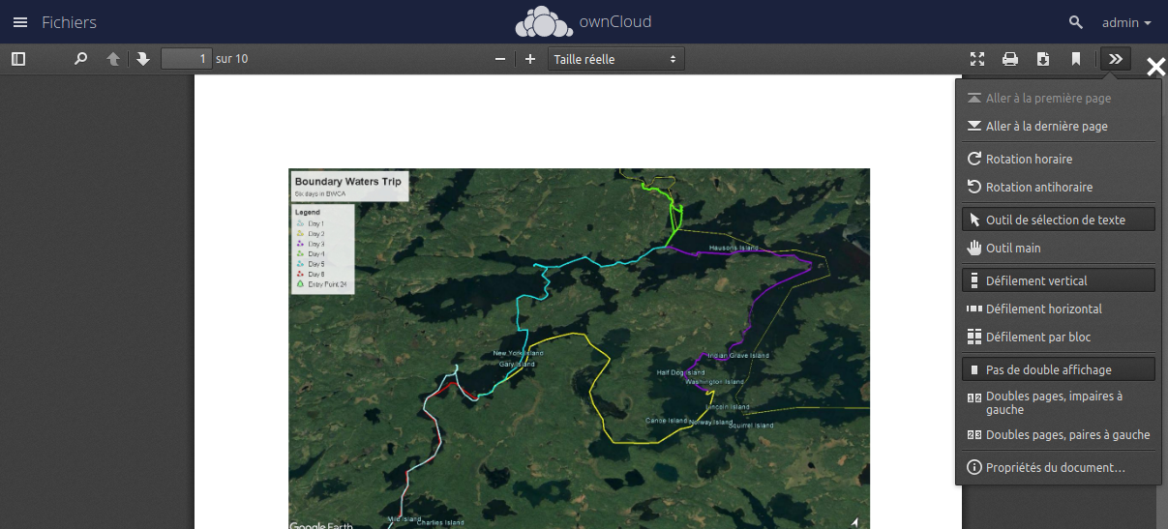This screenshot has height=529, width=1168.
Task: Download the PDF file
Action: 1043,59
